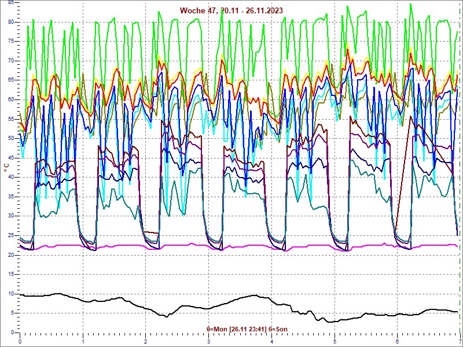
Task: Click the 80 label on the y-axis
Action: point(10,21)
